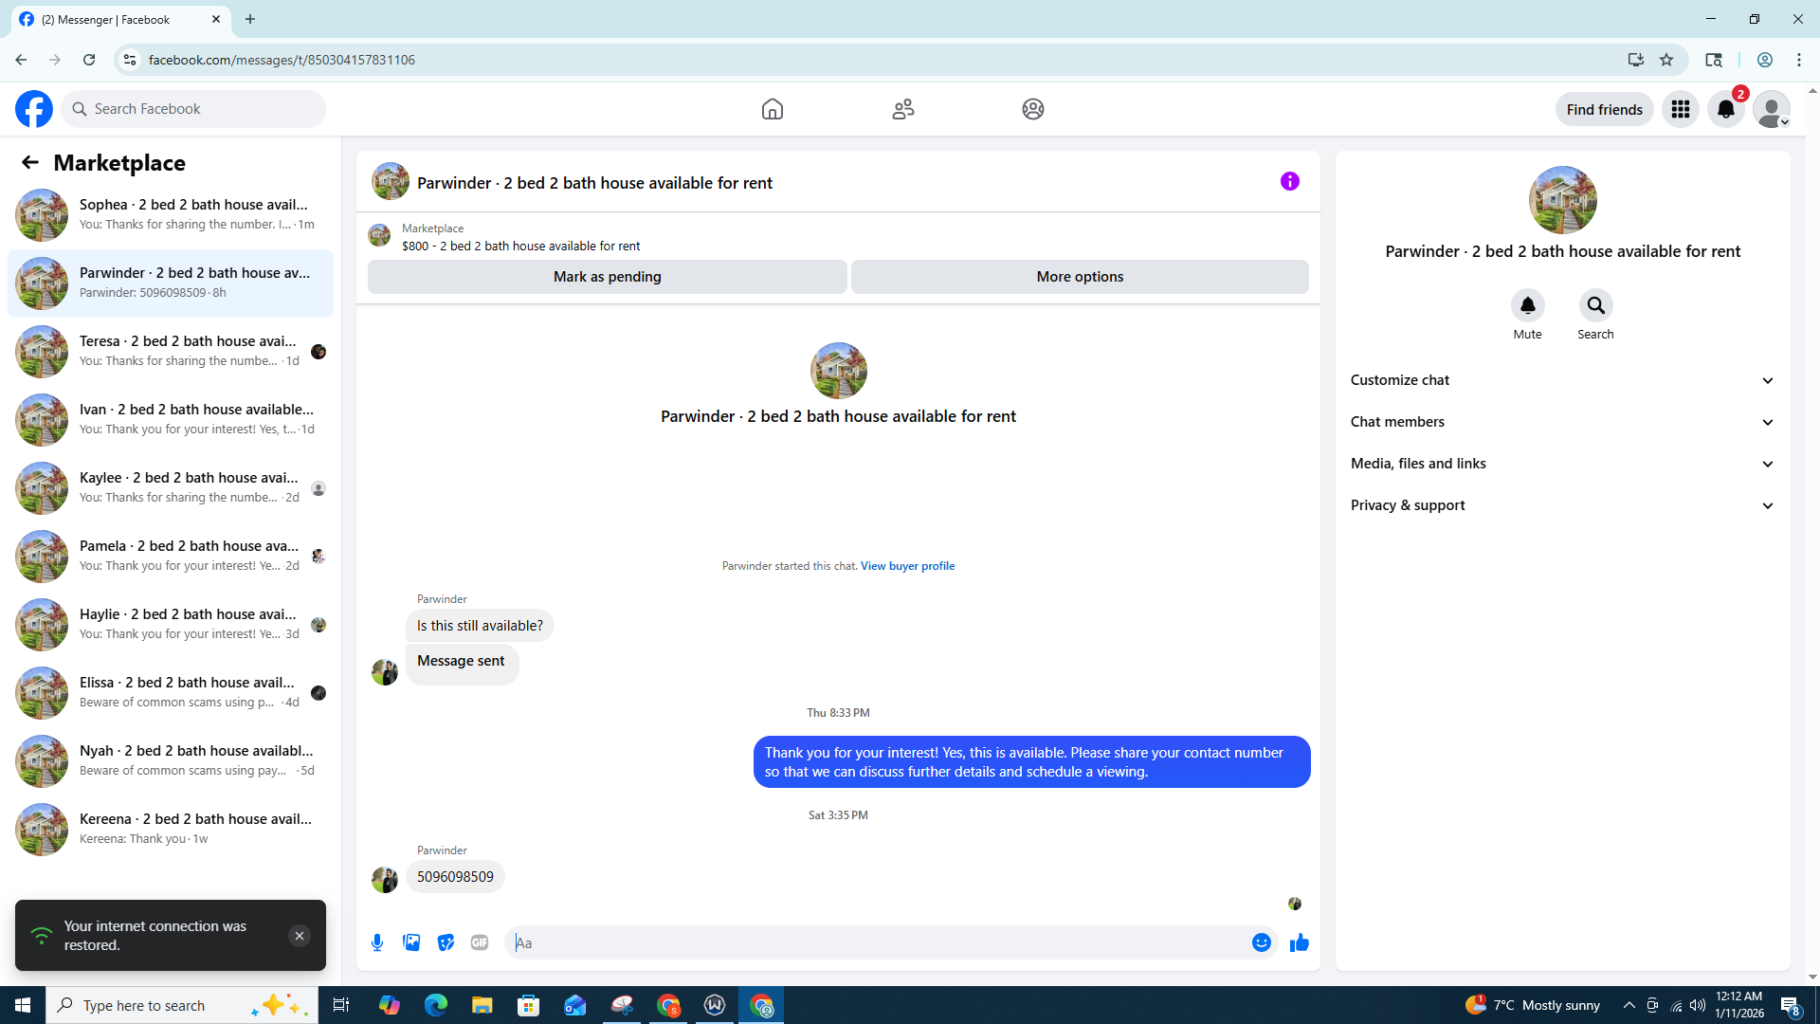Open Kereena's conversation
This screenshot has height=1024, width=1820.
[x=171, y=830]
